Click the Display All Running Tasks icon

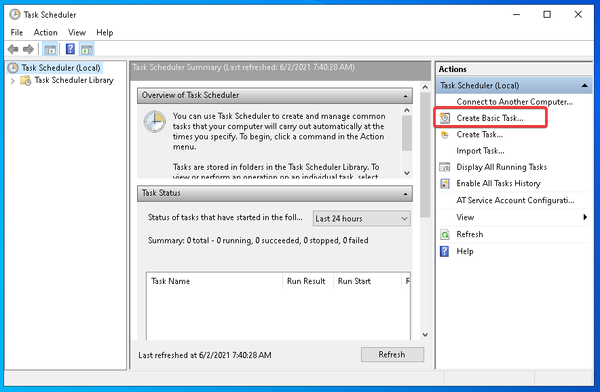tap(445, 167)
